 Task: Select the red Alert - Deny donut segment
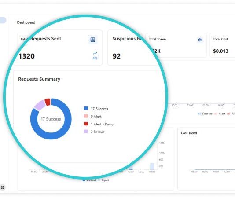(x=48, y=102)
